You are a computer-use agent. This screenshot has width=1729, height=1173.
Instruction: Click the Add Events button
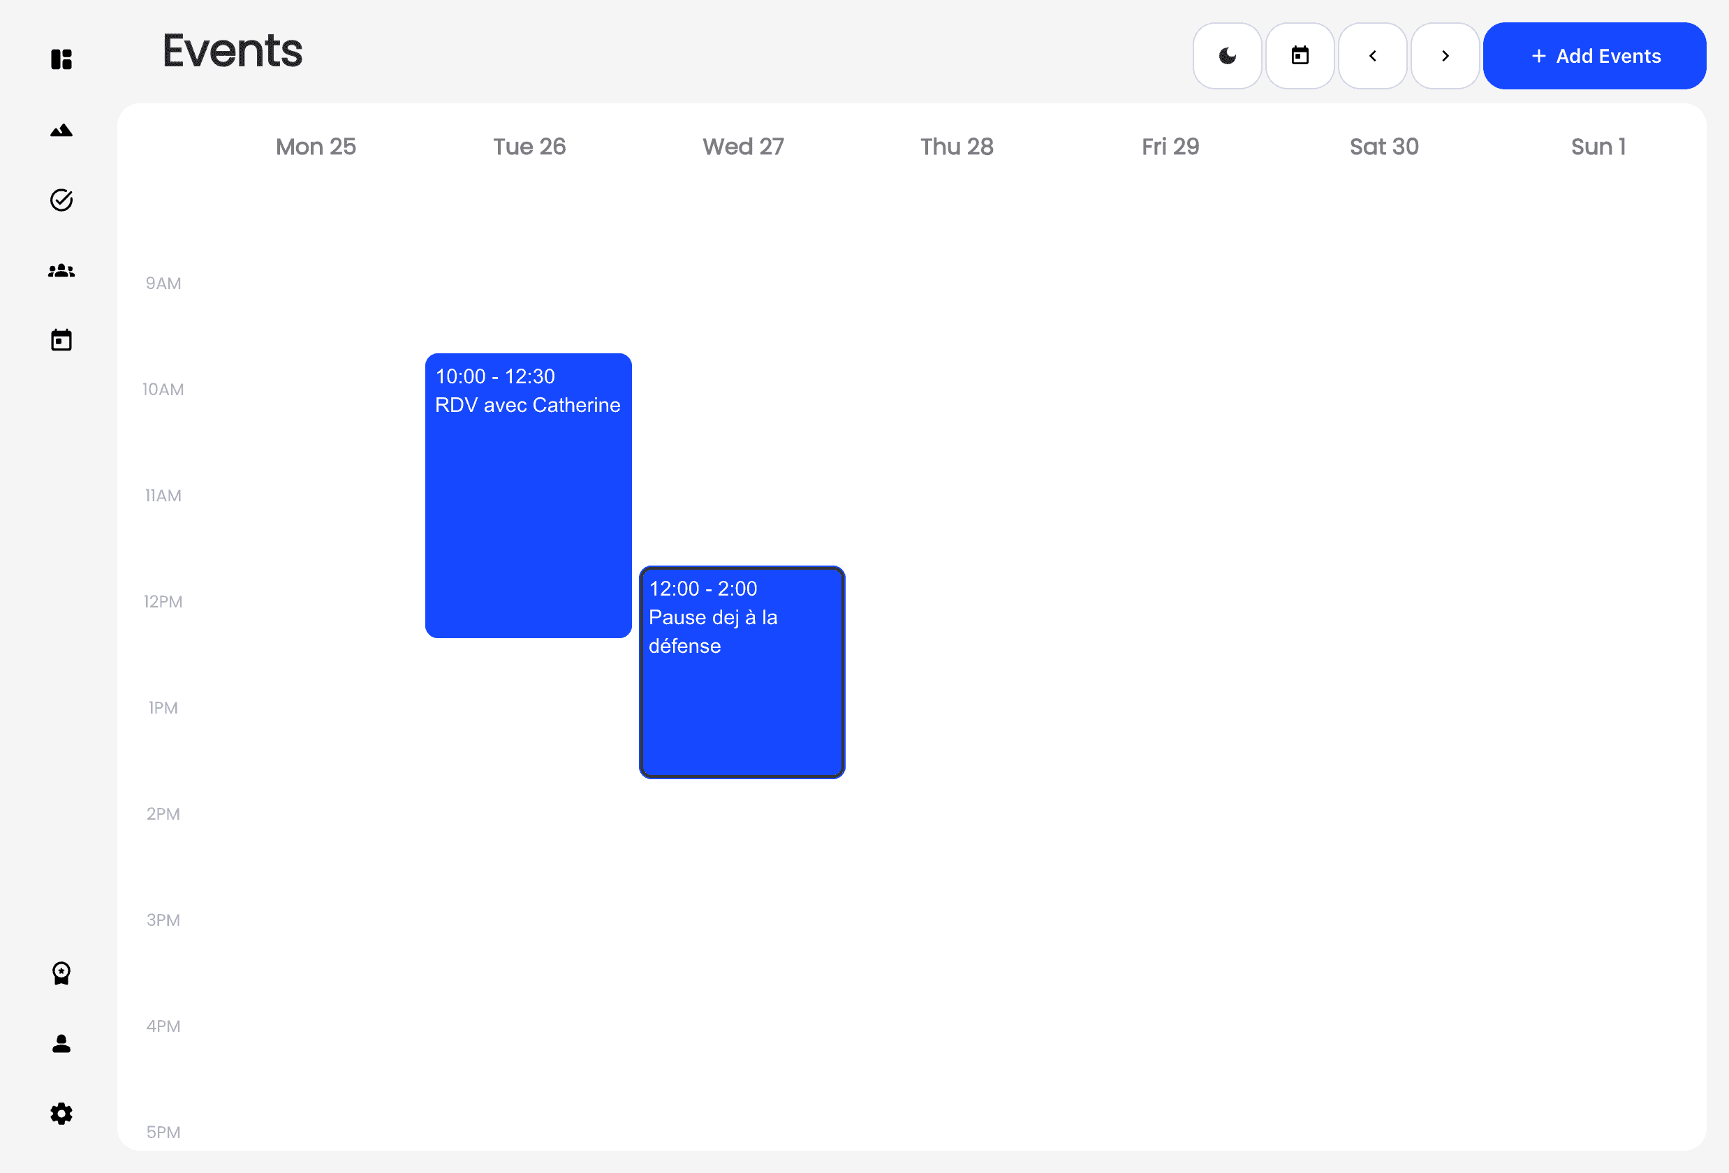pos(1594,55)
